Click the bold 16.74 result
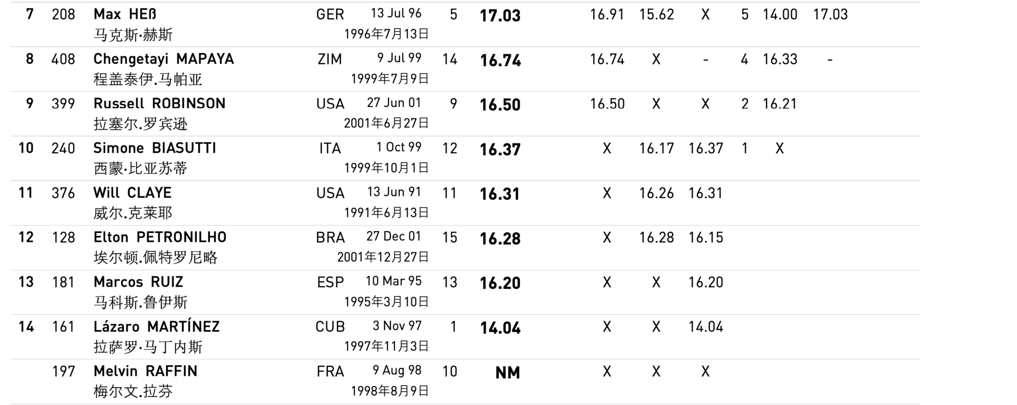 tap(500, 60)
